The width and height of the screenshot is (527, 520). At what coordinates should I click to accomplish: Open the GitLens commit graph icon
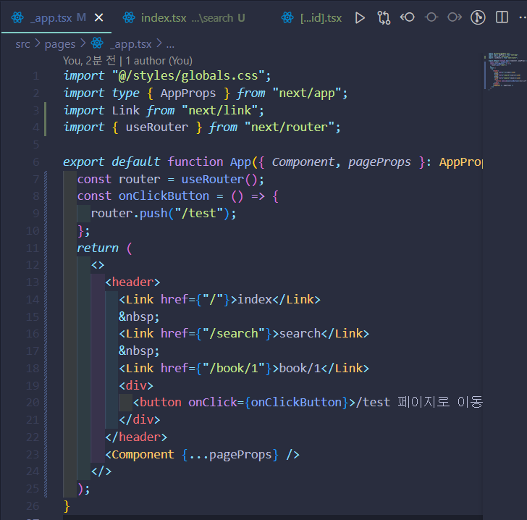pos(478,17)
